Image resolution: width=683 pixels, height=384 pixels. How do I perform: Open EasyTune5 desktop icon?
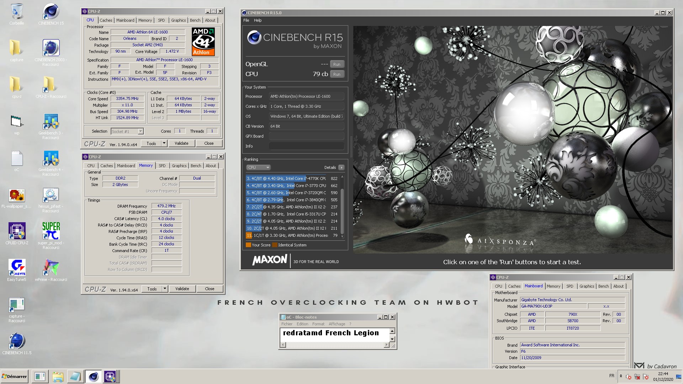[x=17, y=270]
